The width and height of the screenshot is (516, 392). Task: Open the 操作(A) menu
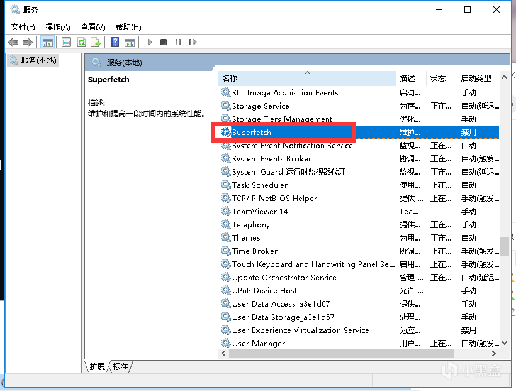pos(58,26)
